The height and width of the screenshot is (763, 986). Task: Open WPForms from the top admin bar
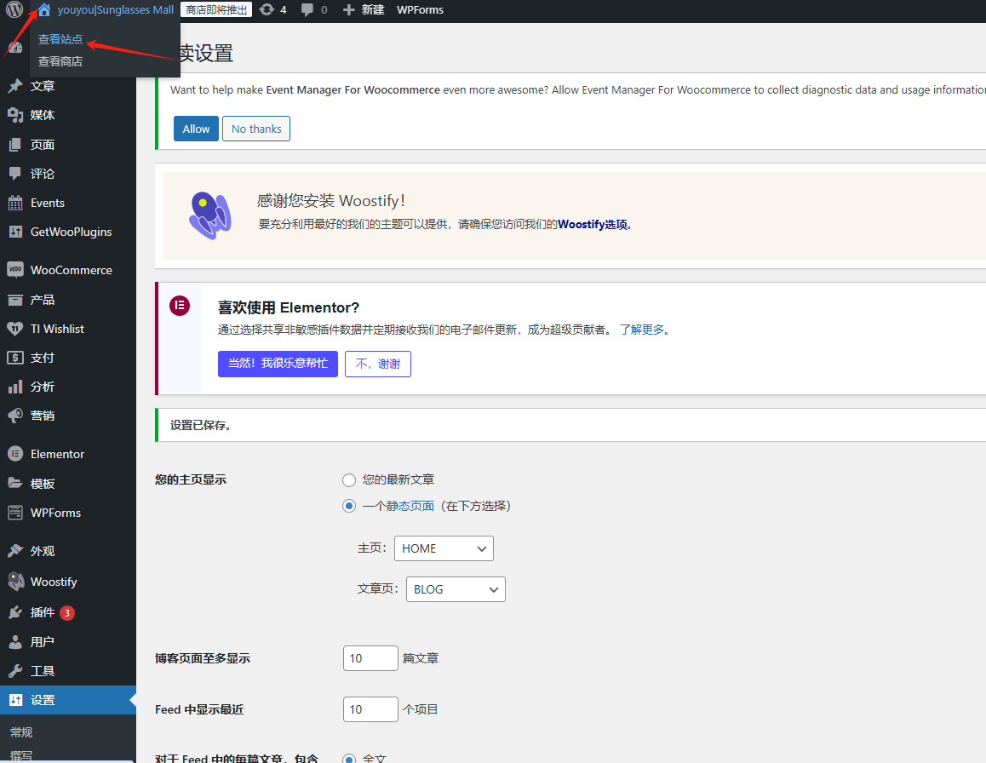click(x=420, y=10)
